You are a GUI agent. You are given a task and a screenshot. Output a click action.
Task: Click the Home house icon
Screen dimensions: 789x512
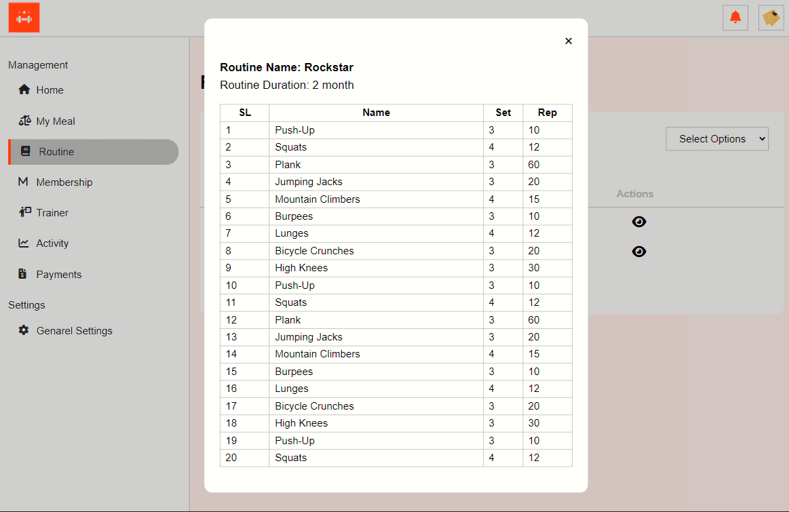coord(24,90)
